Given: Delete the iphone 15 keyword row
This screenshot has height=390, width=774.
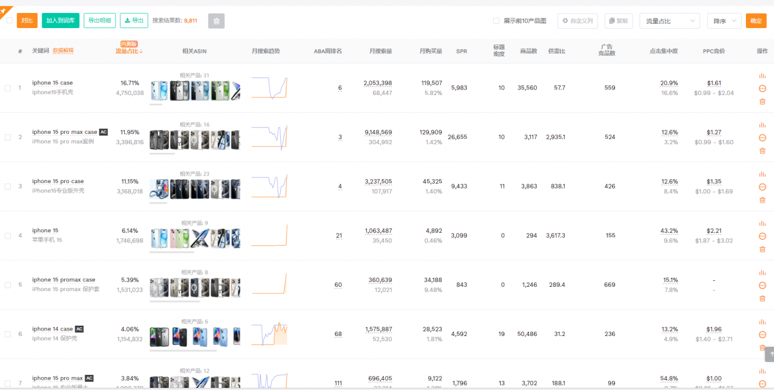Looking at the screenshot, I should coord(762,249).
